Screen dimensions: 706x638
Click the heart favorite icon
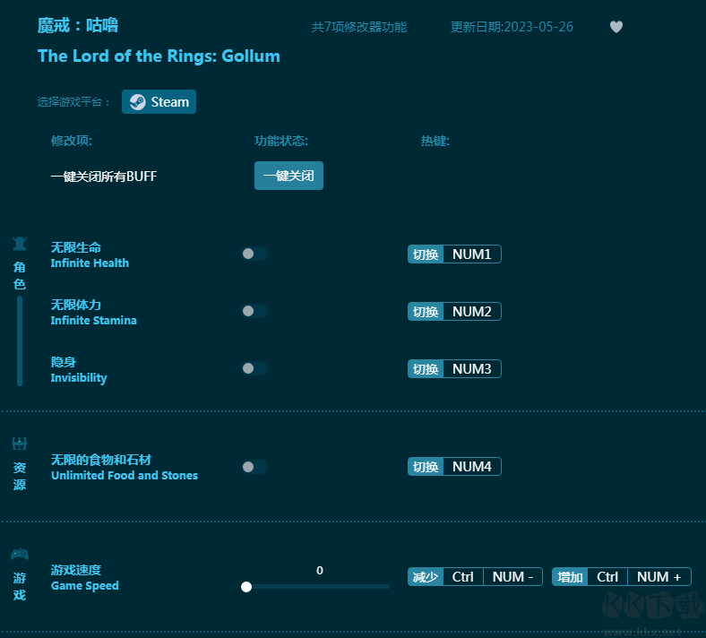(616, 27)
